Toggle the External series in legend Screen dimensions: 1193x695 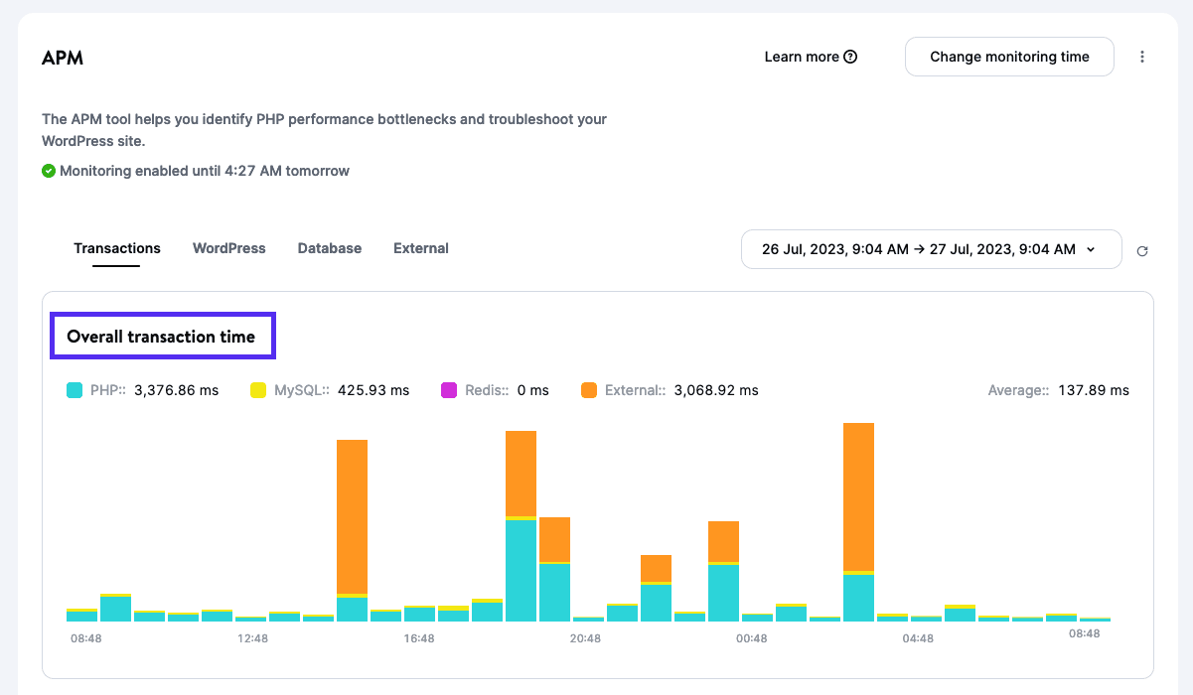[670, 390]
